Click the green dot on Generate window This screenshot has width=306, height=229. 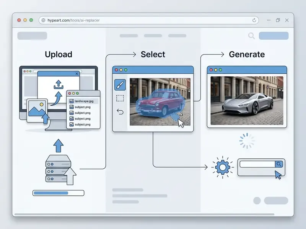pos(220,70)
